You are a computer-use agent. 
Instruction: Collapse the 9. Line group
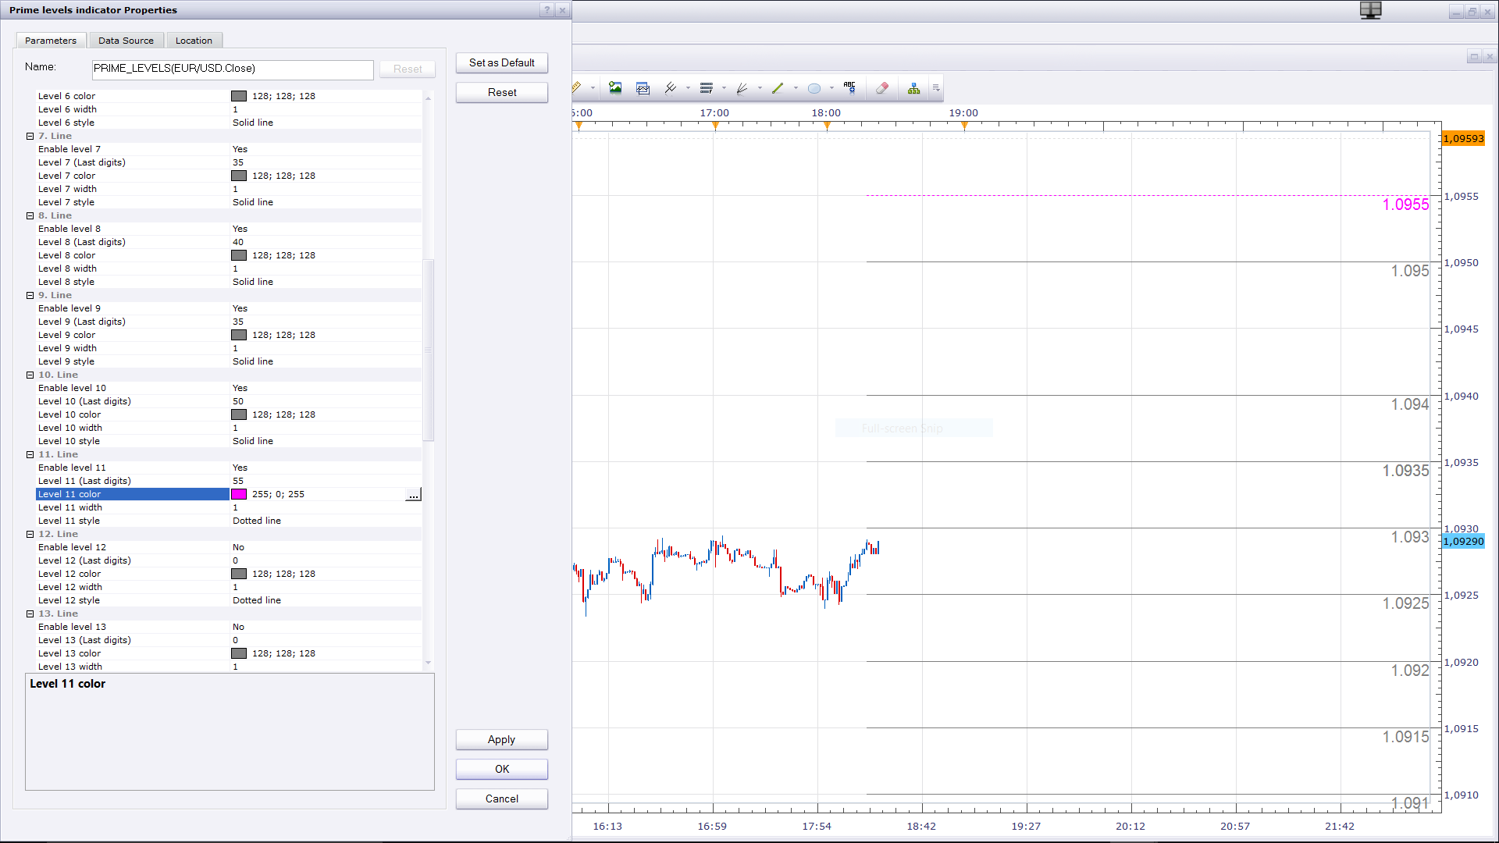30,295
